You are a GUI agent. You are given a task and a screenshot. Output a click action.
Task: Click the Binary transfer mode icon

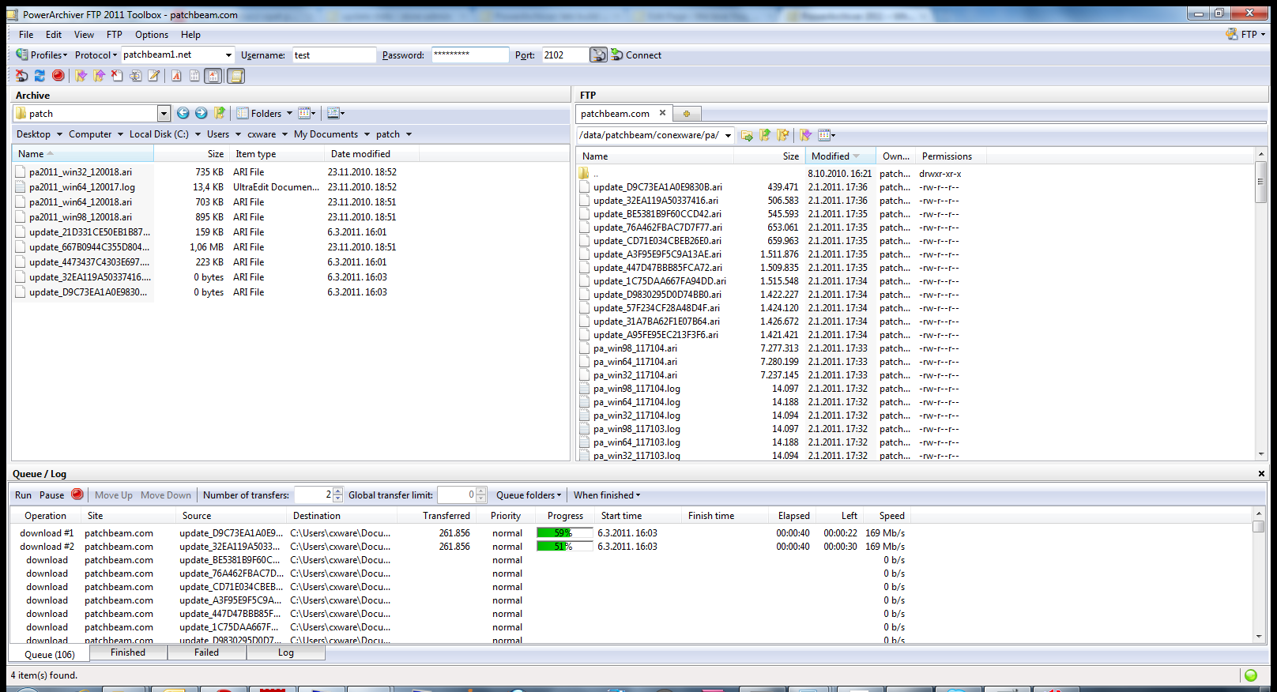point(194,76)
